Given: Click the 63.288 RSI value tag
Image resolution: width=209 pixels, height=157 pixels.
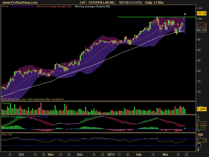Looking at the screenshot, I should pyautogui.click(x=201, y=140).
